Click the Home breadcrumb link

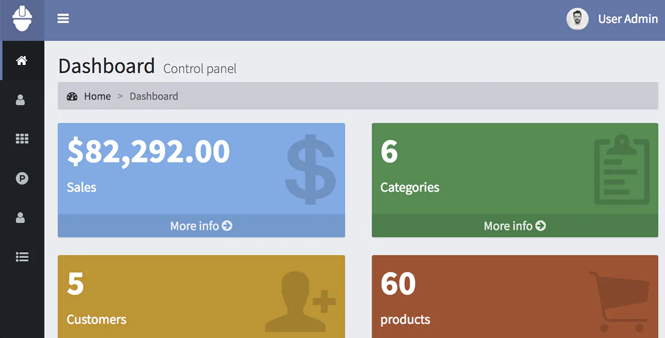click(x=98, y=96)
